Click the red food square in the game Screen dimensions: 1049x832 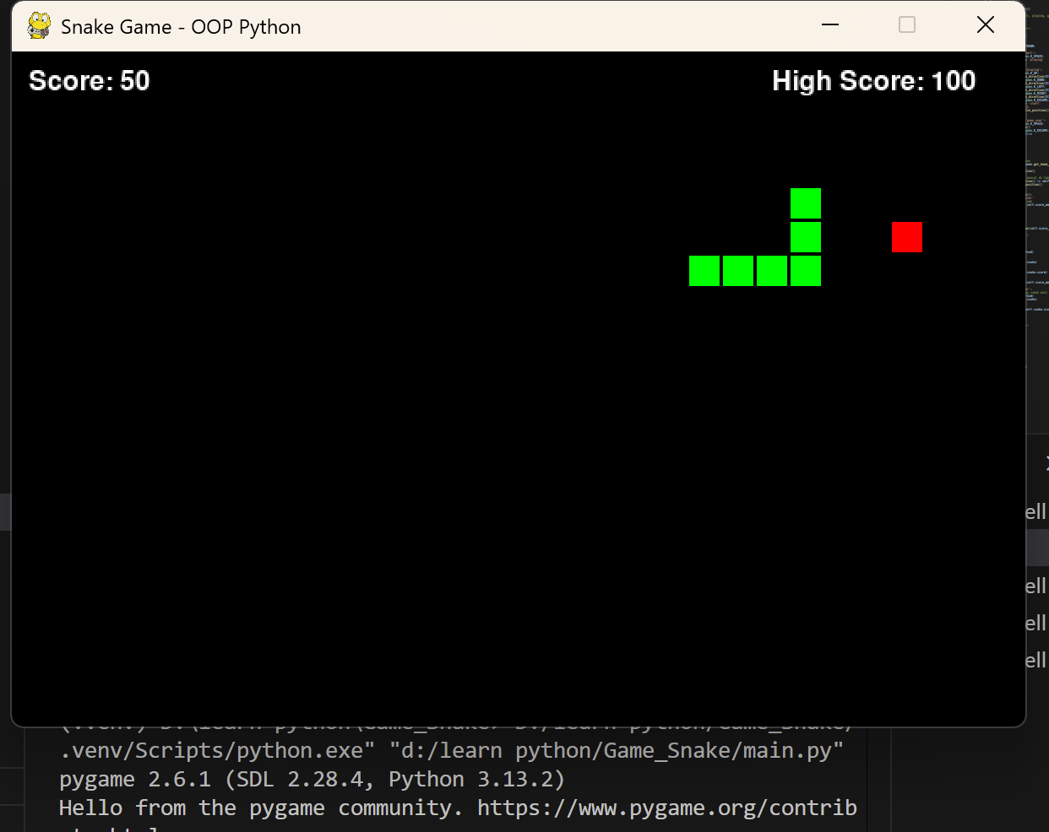pyautogui.click(x=907, y=237)
